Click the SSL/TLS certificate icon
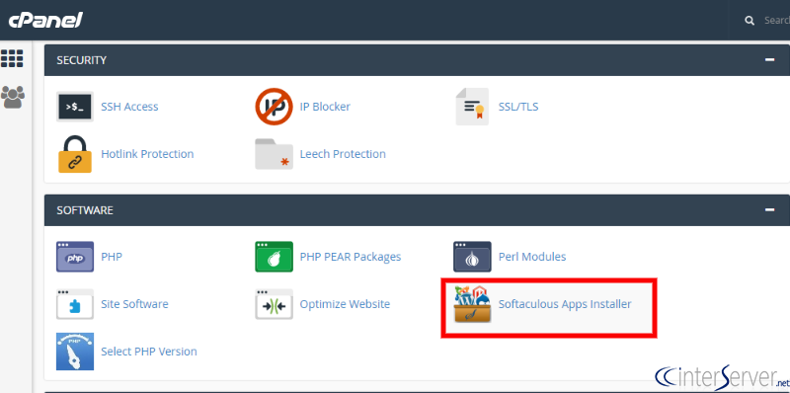The height and width of the screenshot is (393, 790). click(473, 107)
